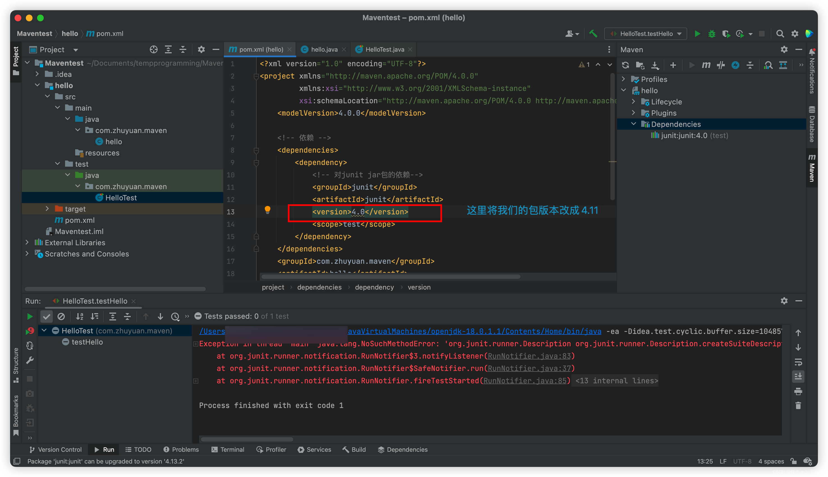Open Terminal tool window tab
The height and width of the screenshot is (477, 828).
pos(228,450)
